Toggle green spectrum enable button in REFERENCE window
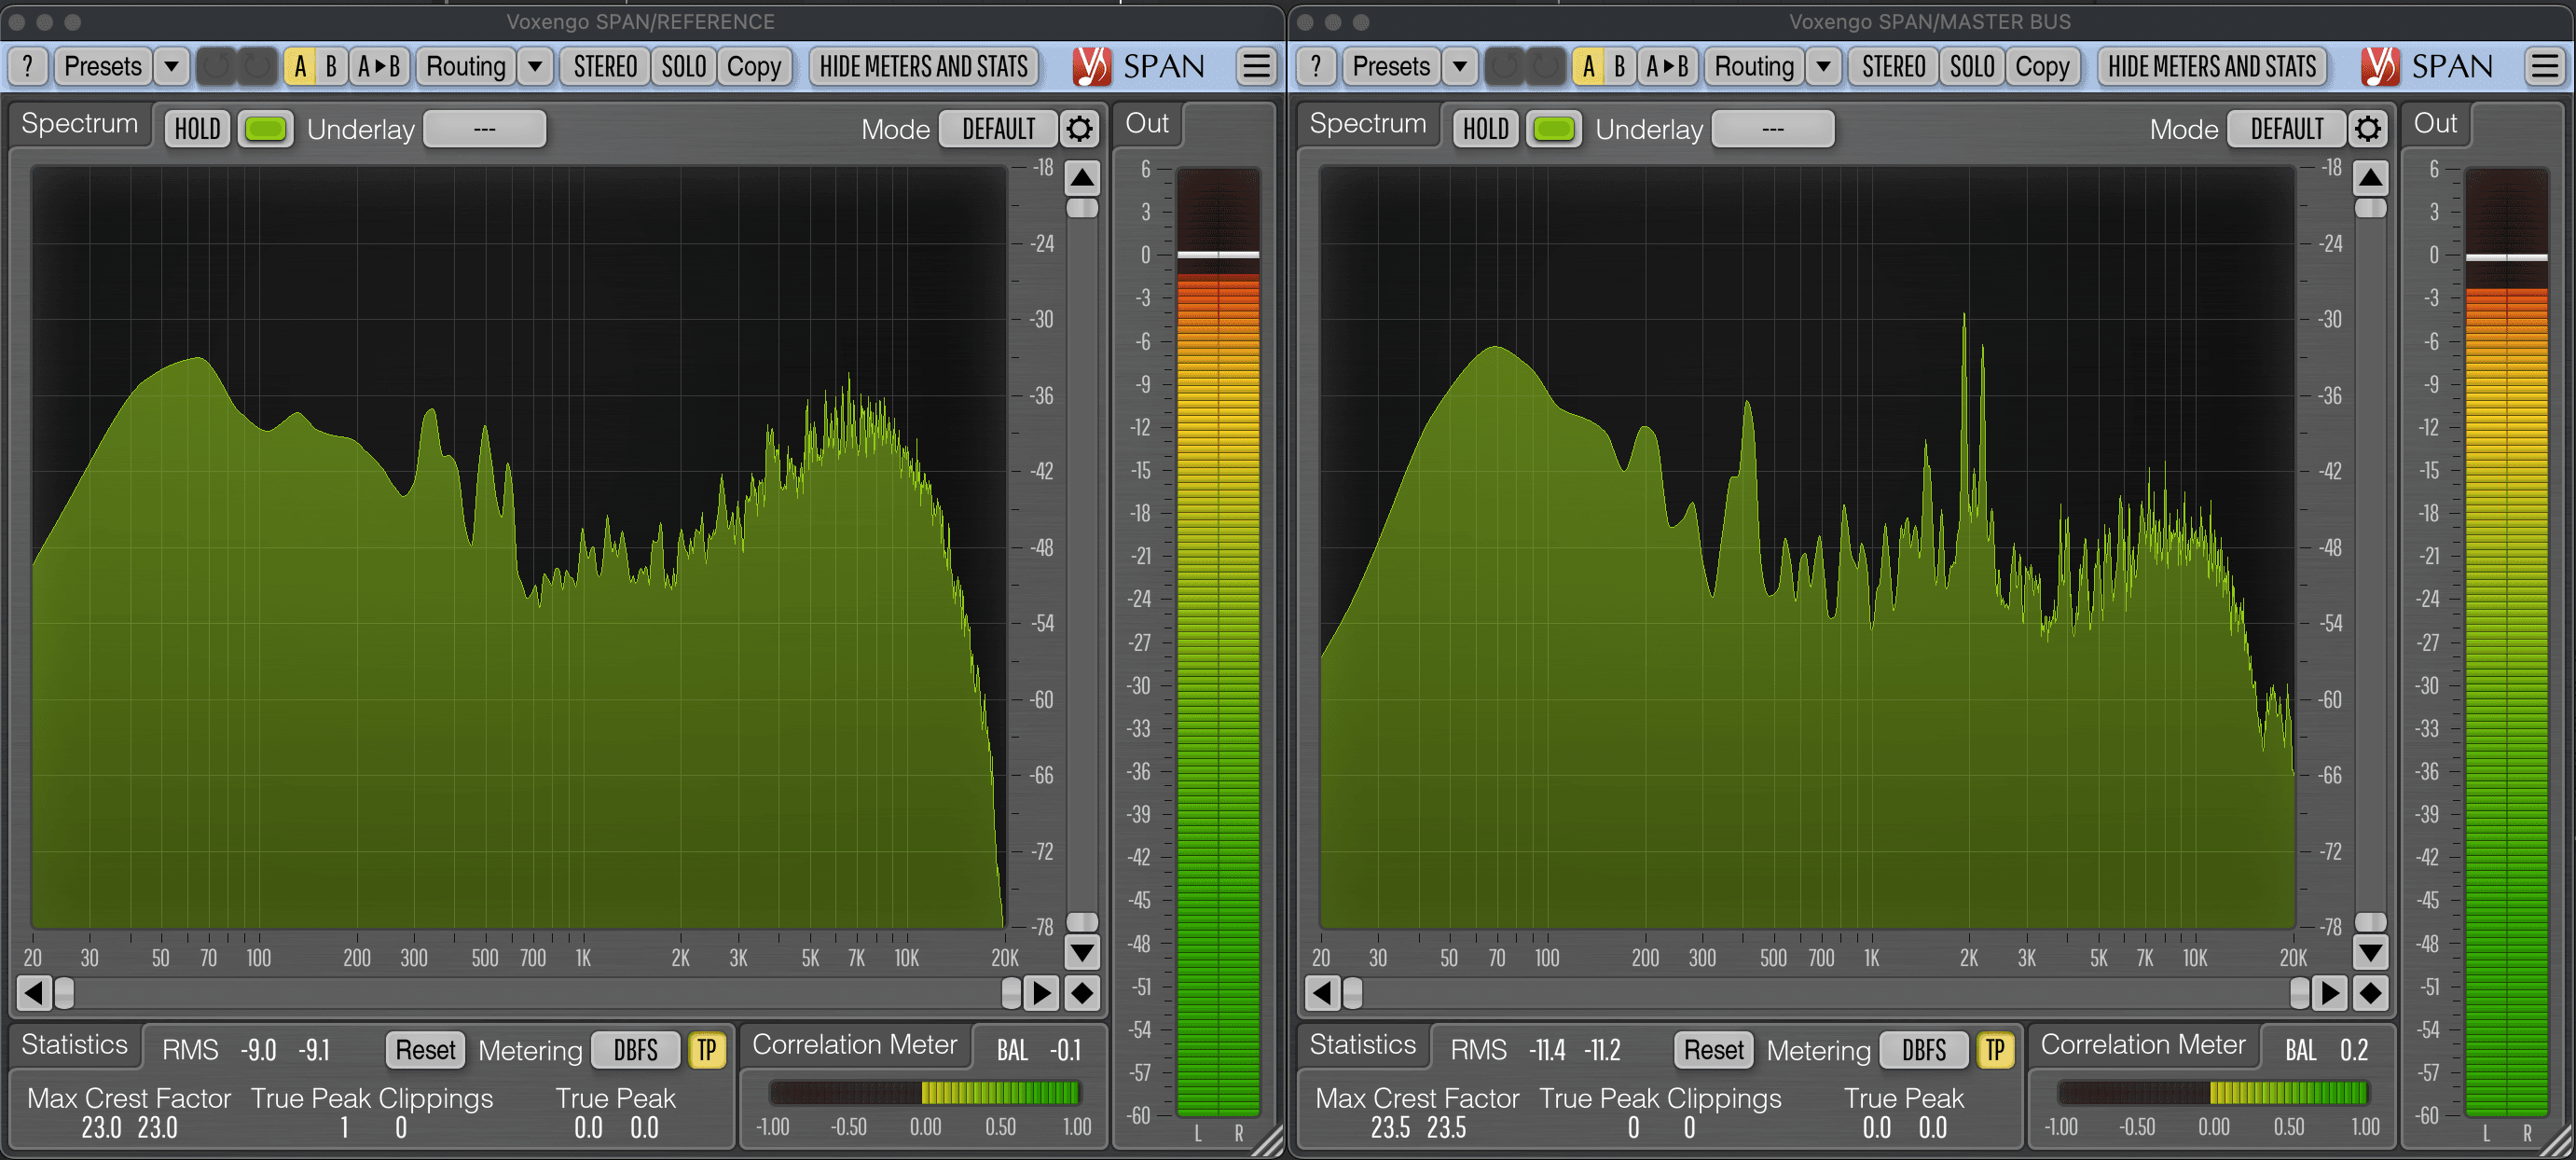This screenshot has width=2576, height=1160. coord(265,129)
